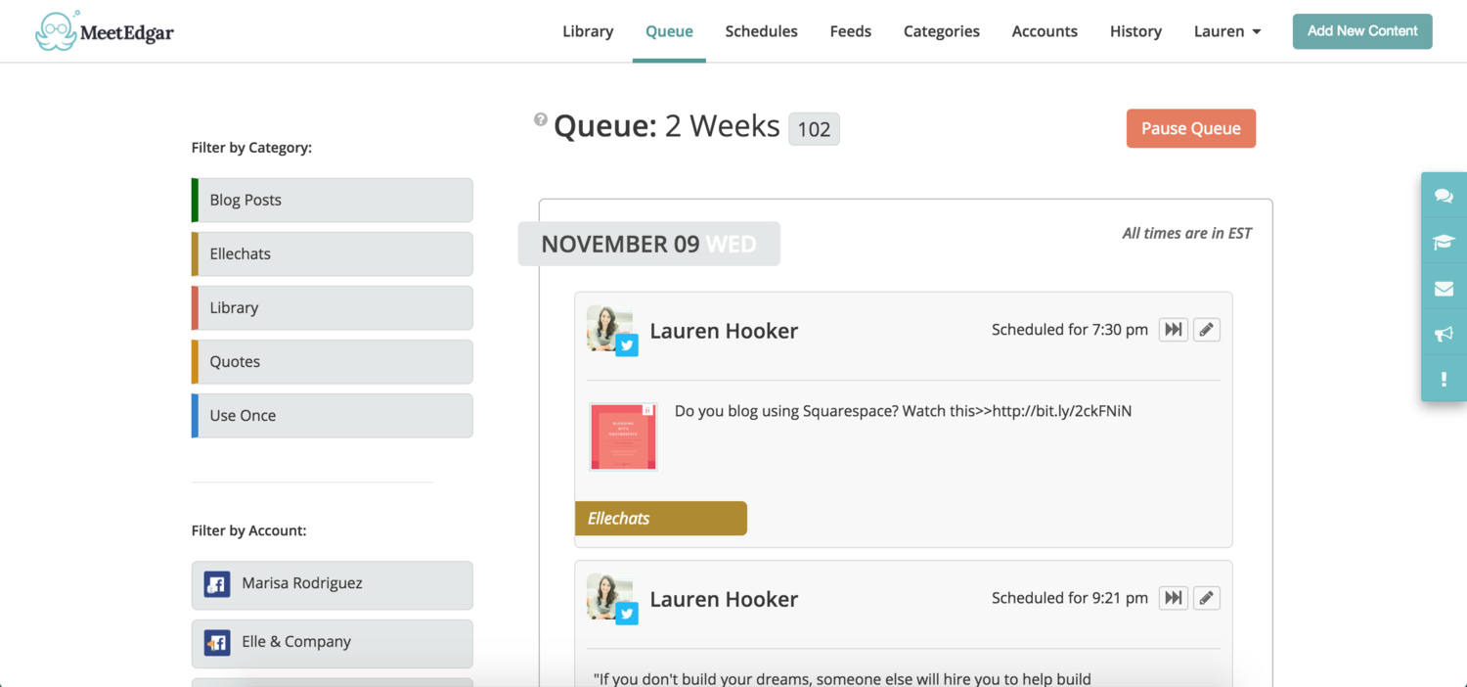
Task: Click the Ellechats category label on post
Action: click(x=661, y=519)
